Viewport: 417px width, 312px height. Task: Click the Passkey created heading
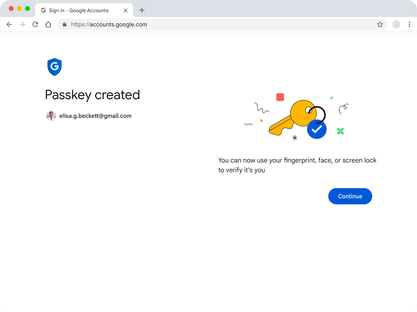[93, 95]
